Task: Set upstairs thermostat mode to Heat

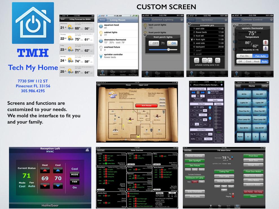Action: (256, 61)
